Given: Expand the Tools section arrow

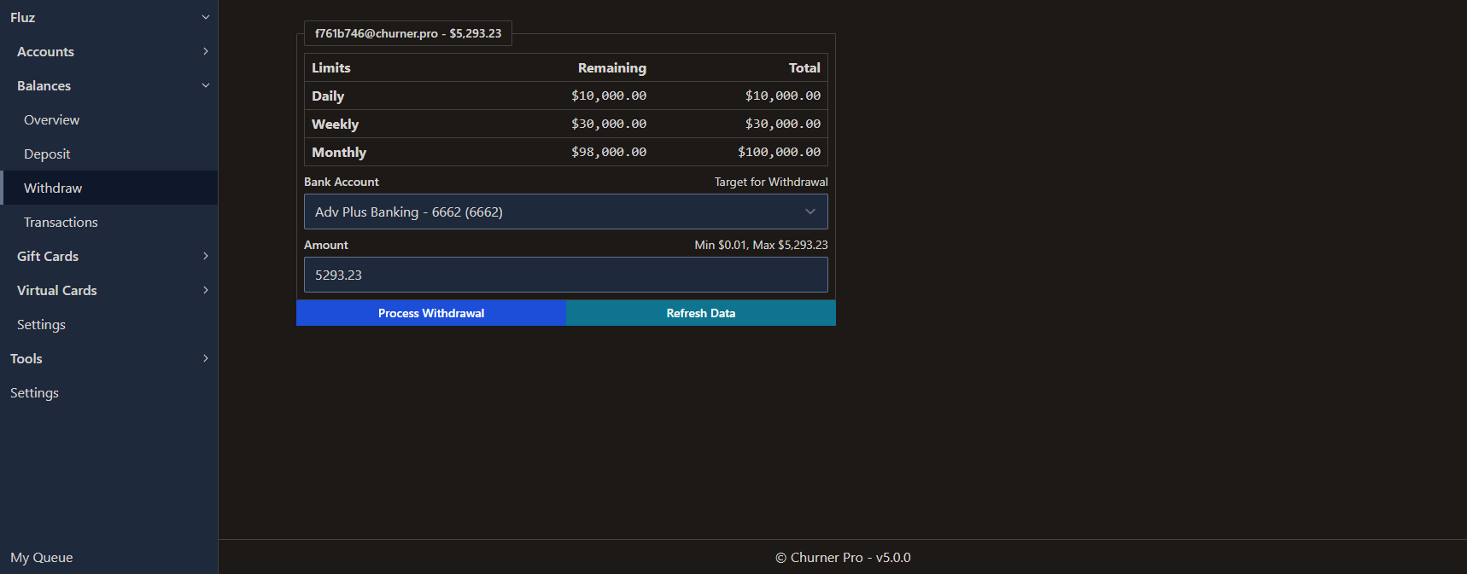Looking at the screenshot, I should coord(205,358).
